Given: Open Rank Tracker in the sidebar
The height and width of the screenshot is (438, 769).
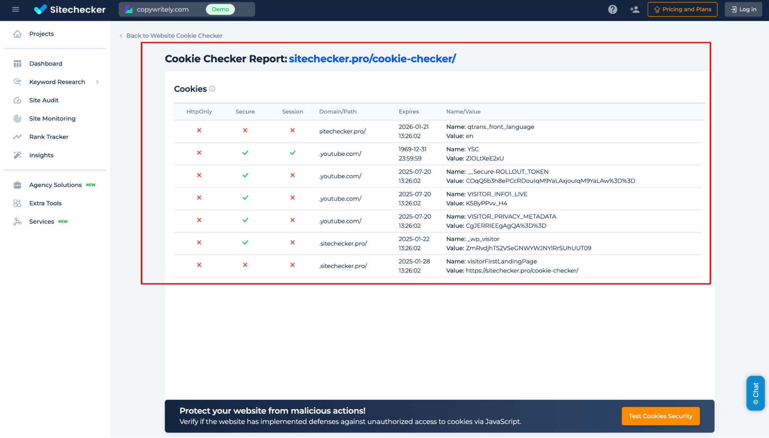Looking at the screenshot, I should click(x=49, y=137).
